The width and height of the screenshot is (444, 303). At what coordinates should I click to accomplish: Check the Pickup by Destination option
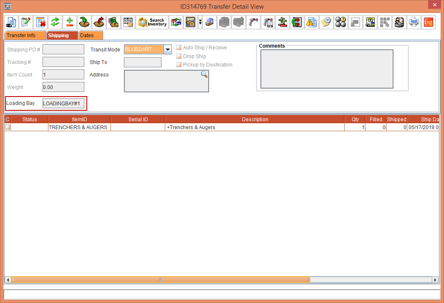point(179,65)
